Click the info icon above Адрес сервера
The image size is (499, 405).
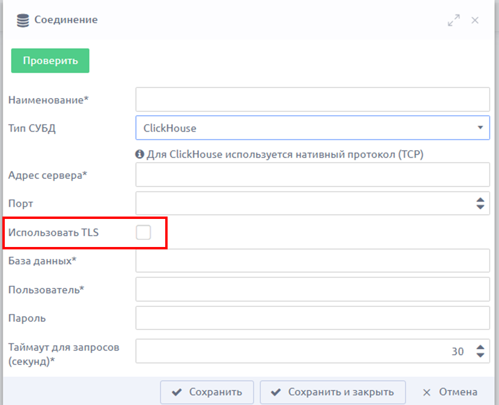(x=140, y=155)
